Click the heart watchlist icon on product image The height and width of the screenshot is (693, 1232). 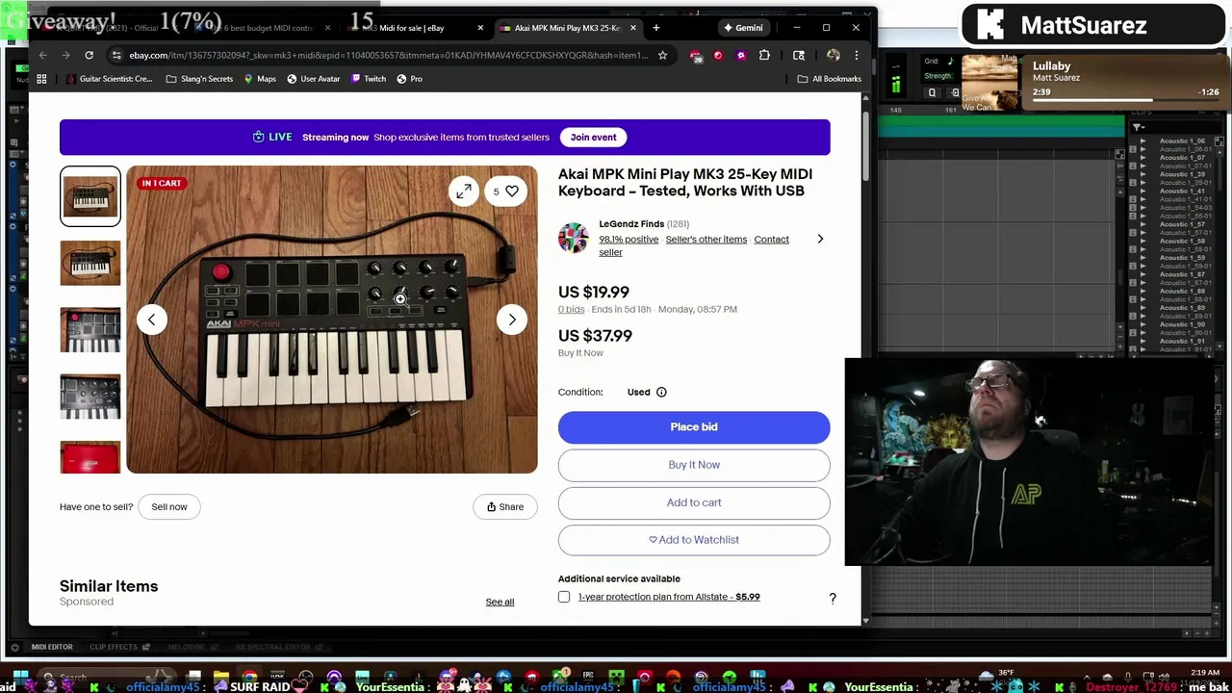pos(512,192)
